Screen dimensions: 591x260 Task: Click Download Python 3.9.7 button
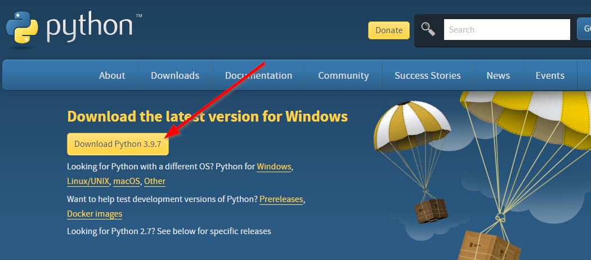[x=118, y=144]
